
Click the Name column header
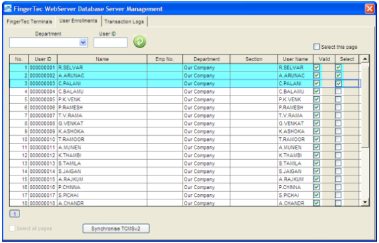tap(102, 59)
